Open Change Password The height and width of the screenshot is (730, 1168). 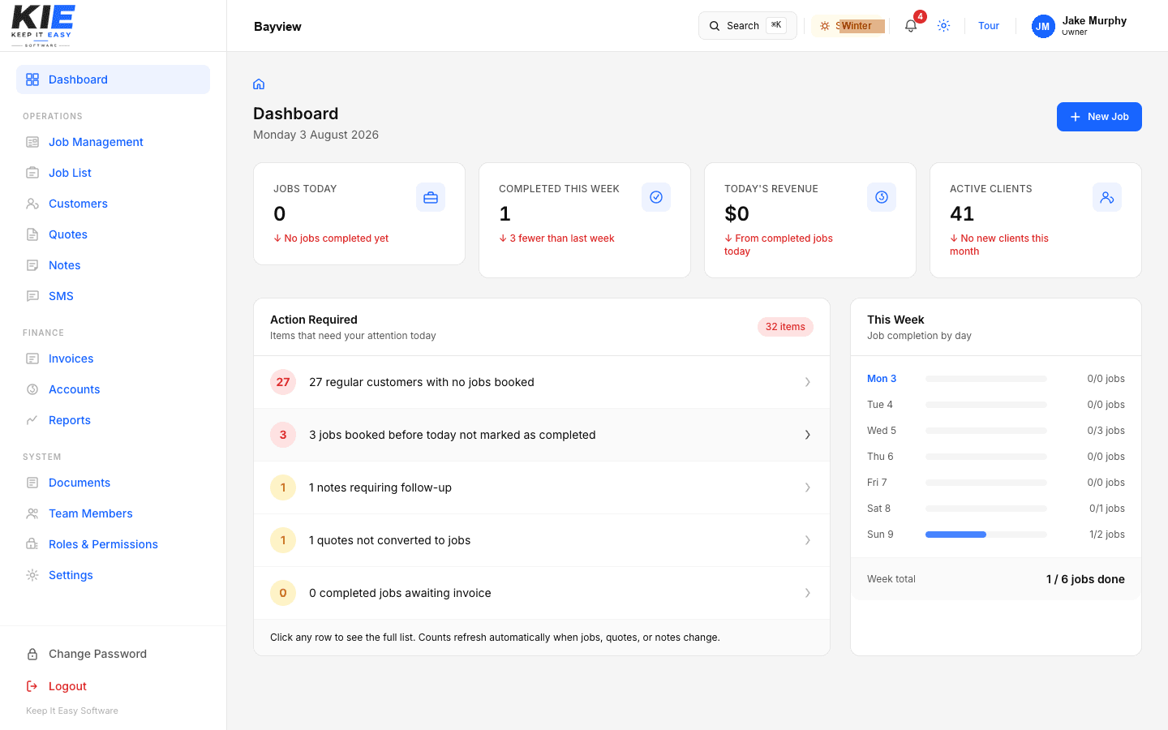[x=97, y=654]
